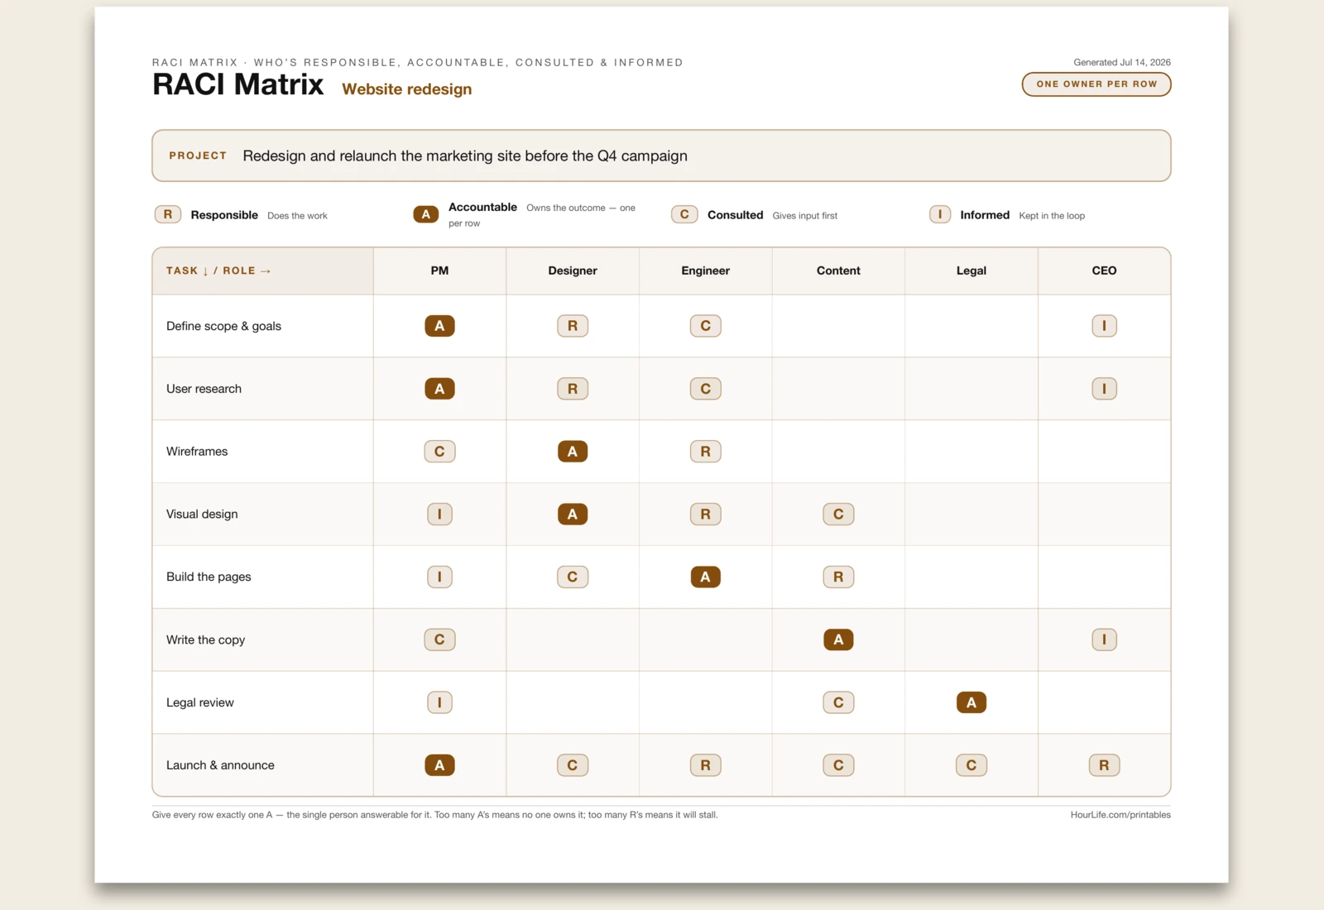Click the ONE OWNER PER ROW badge
Viewport: 1324px width, 910px height.
pyautogui.click(x=1096, y=84)
